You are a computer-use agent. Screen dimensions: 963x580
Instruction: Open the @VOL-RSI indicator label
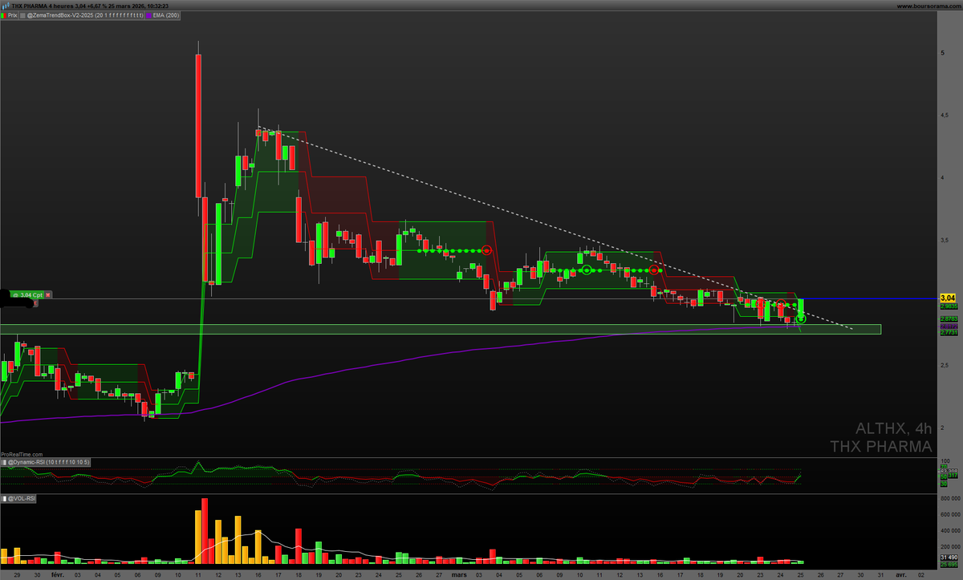point(18,498)
